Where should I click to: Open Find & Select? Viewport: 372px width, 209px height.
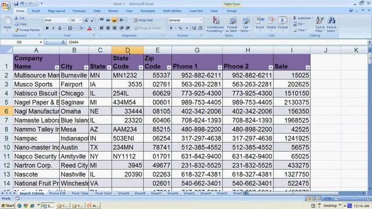331,24
